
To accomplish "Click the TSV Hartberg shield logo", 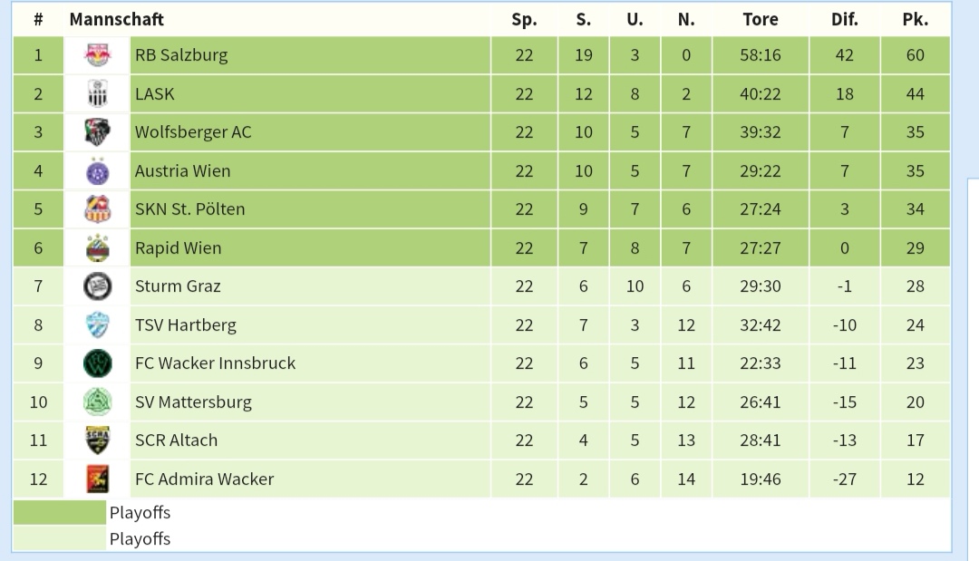I will tap(97, 325).
